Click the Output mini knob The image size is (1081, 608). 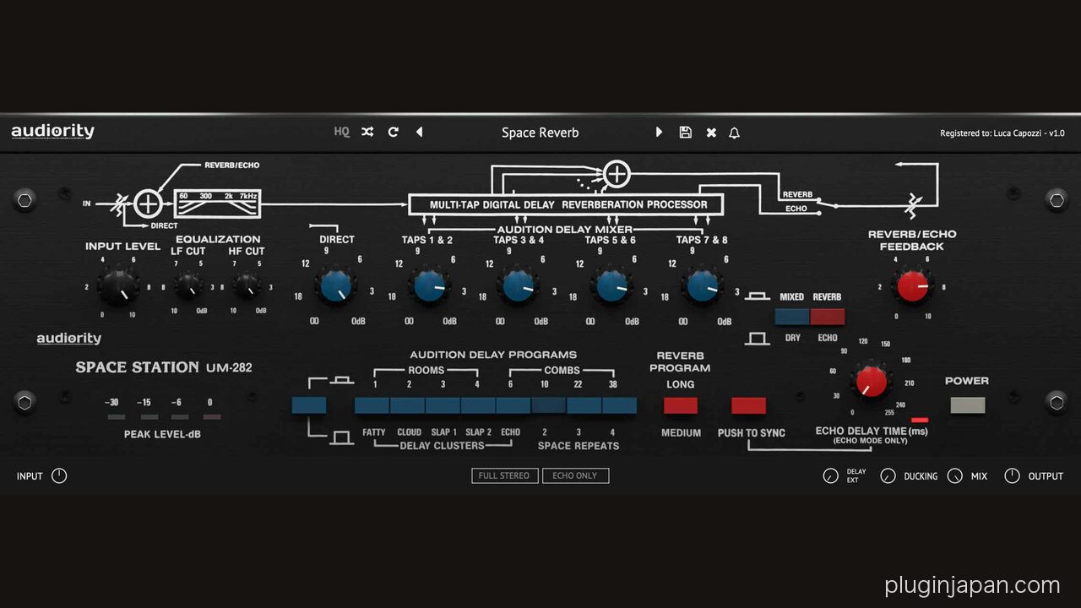pos(1012,476)
